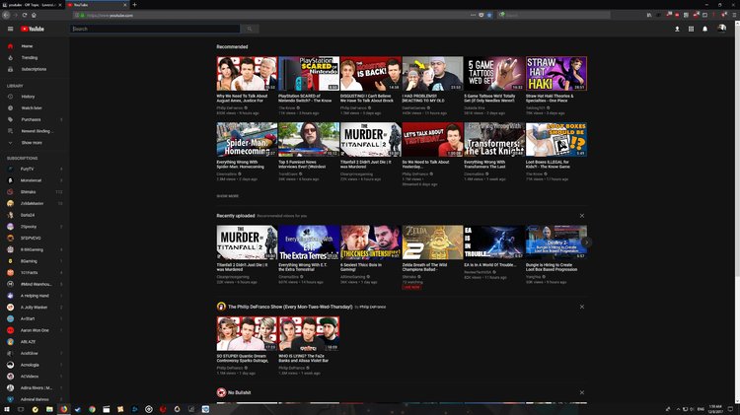Screen dimensions: 740x415
Task: Bookmark page with star icon
Action: 489,15
